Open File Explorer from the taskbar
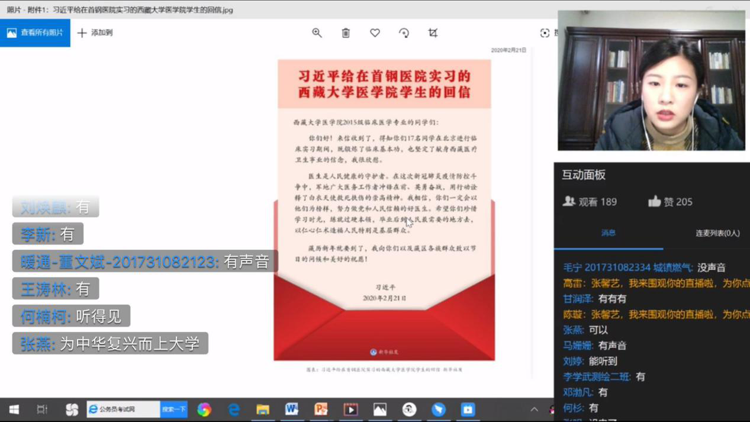This screenshot has height=422, width=750. 262,409
